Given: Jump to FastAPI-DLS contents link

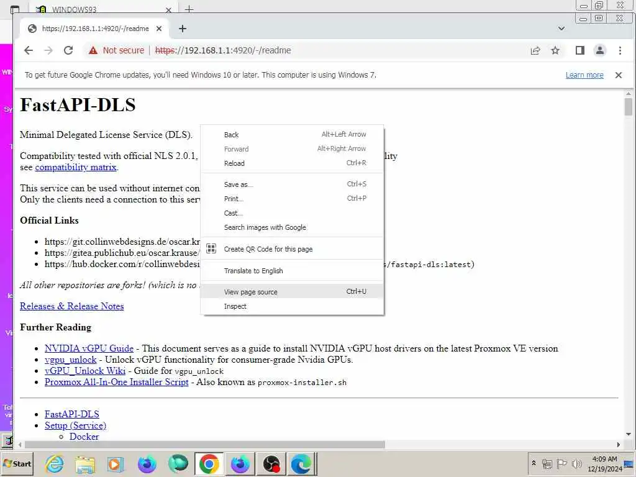Looking at the screenshot, I should (x=72, y=414).
